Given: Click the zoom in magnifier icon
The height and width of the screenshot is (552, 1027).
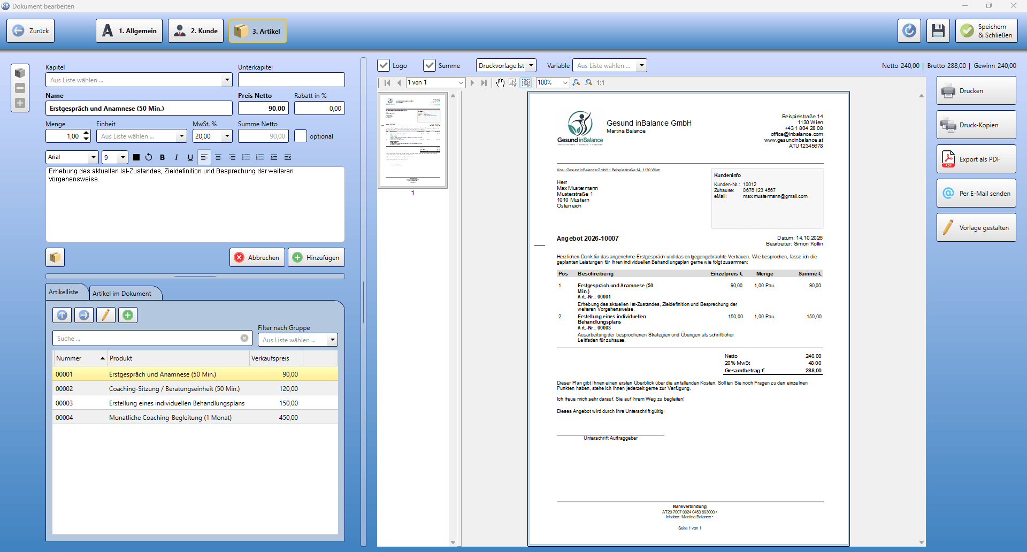Looking at the screenshot, I should 576,83.
